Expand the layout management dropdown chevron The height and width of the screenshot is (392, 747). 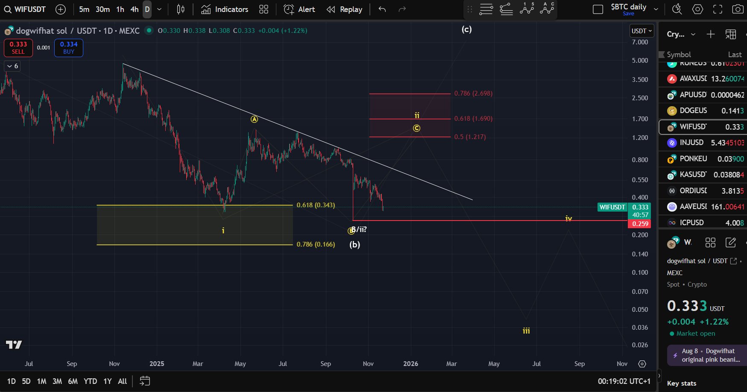click(656, 9)
